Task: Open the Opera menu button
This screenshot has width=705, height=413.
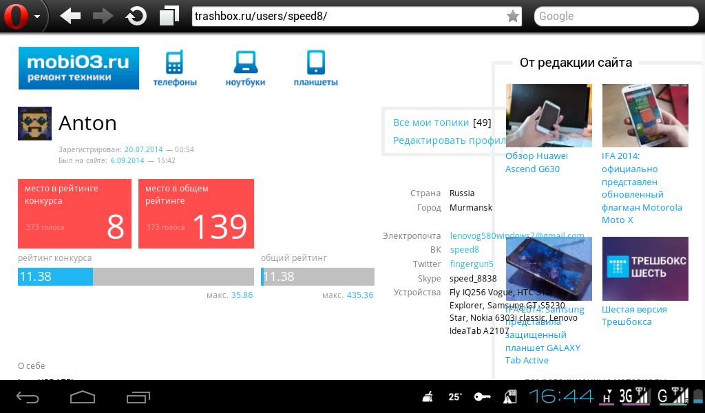Action: click(x=22, y=16)
